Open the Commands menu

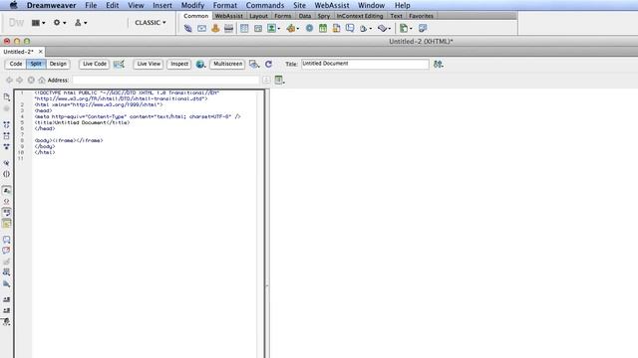[x=265, y=5]
